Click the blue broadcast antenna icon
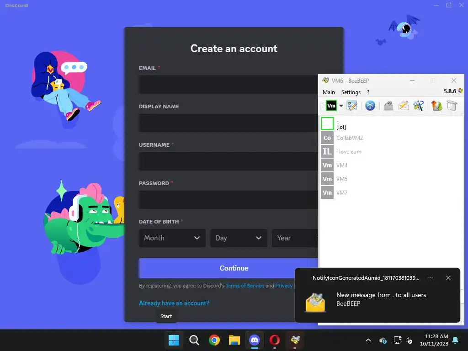468x351 pixels. click(x=370, y=106)
